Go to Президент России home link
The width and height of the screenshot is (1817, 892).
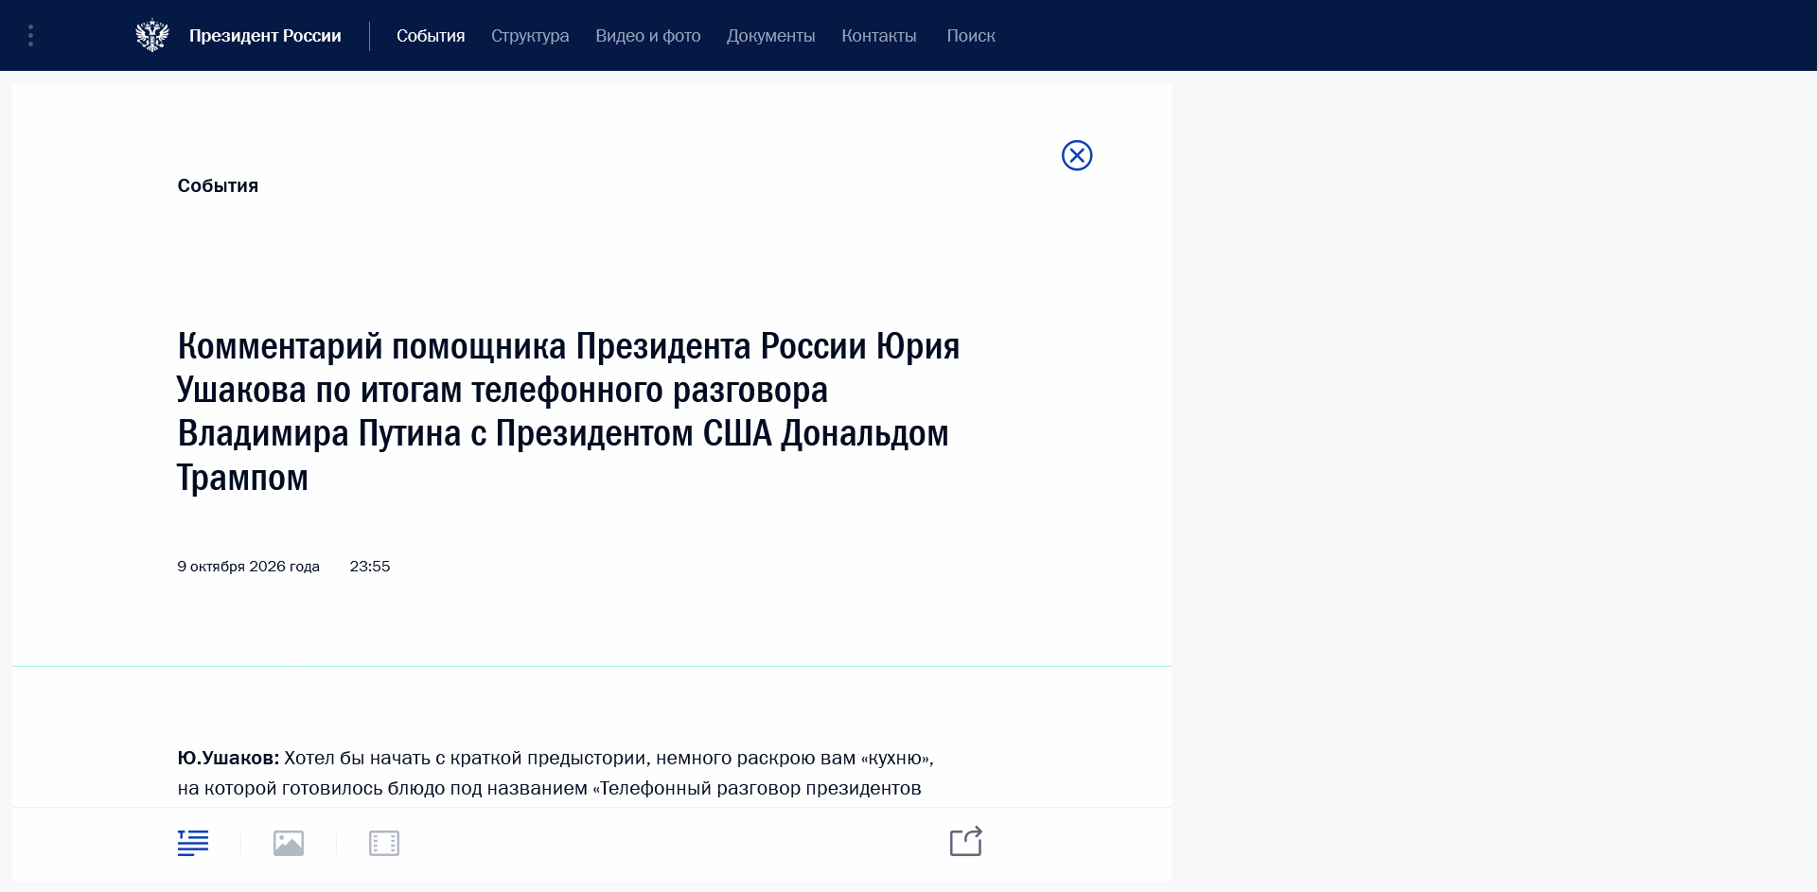[265, 36]
